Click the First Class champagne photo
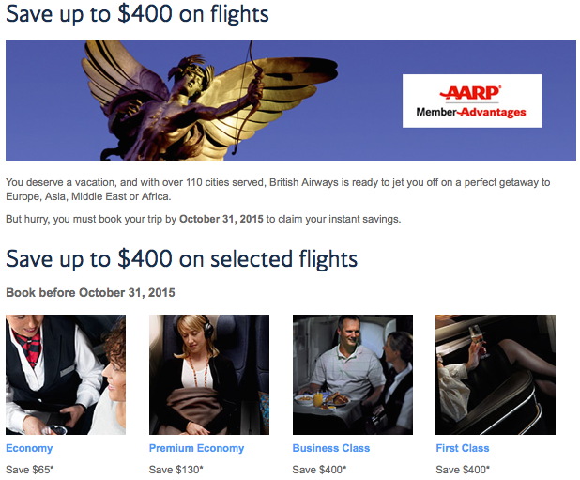 pos(496,375)
